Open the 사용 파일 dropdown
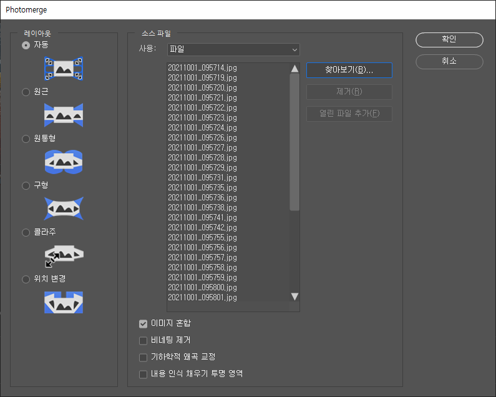 tap(233, 50)
